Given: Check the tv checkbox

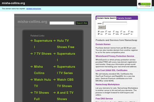Looking at the screenshot, I should (129, 34).
